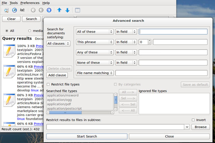Open the All of these dropdown

coord(95,32)
